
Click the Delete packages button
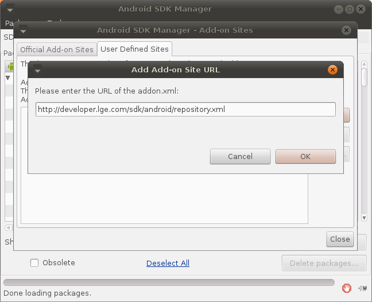324,263
